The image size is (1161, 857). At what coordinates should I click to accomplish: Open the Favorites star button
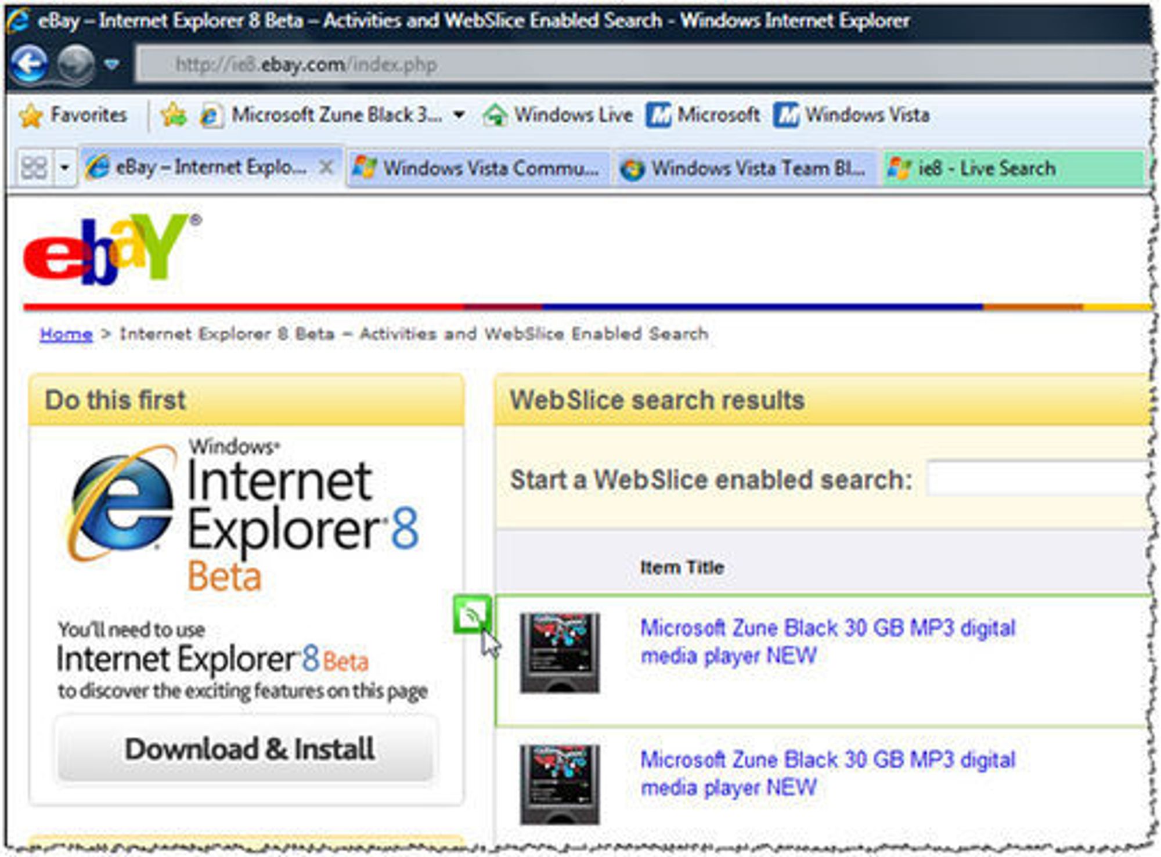point(73,115)
